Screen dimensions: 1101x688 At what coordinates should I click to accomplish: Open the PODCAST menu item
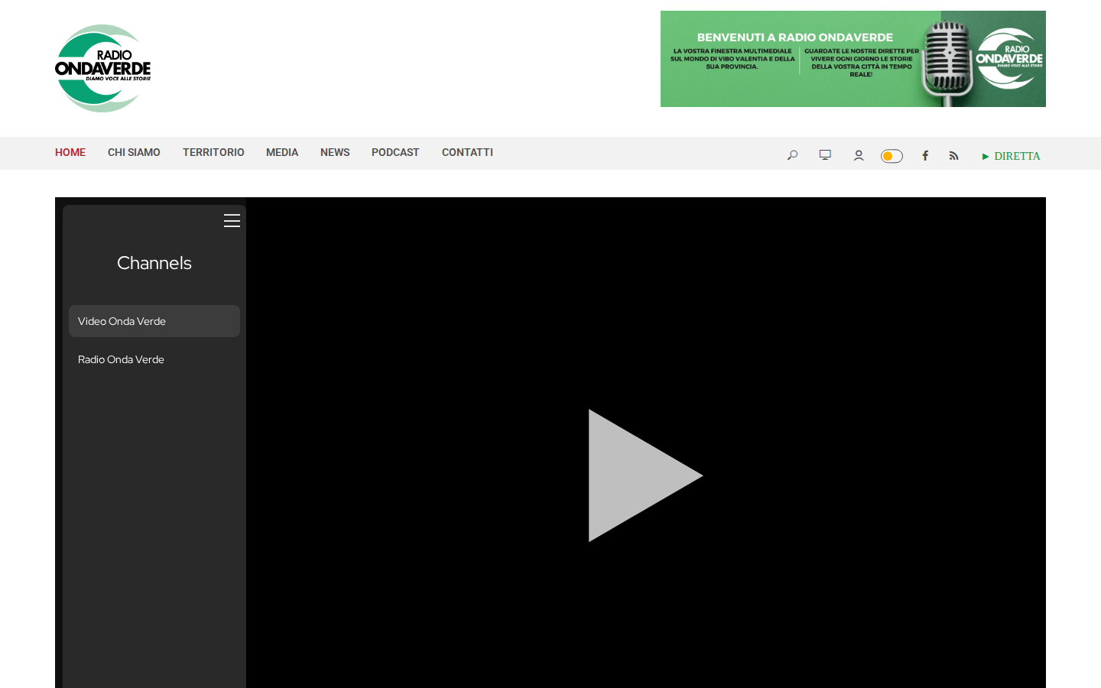pos(395,152)
